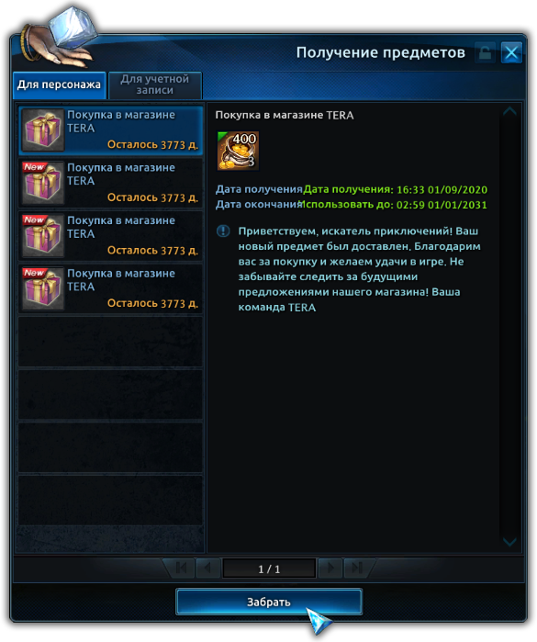Click the second gift box marked New
This screenshot has width=537, height=642.
tap(42, 183)
